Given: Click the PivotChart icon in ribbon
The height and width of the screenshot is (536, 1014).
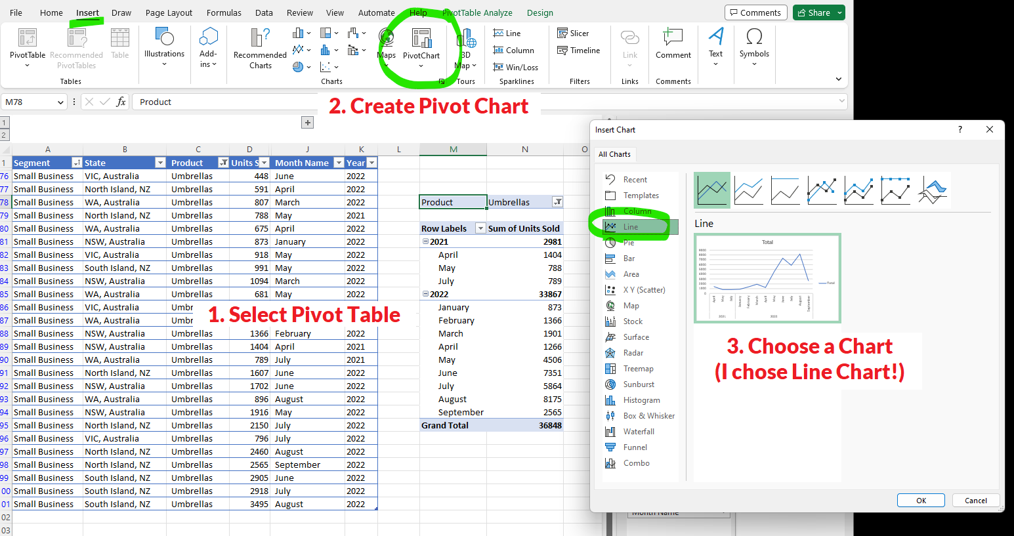Looking at the screenshot, I should pos(421,39).
